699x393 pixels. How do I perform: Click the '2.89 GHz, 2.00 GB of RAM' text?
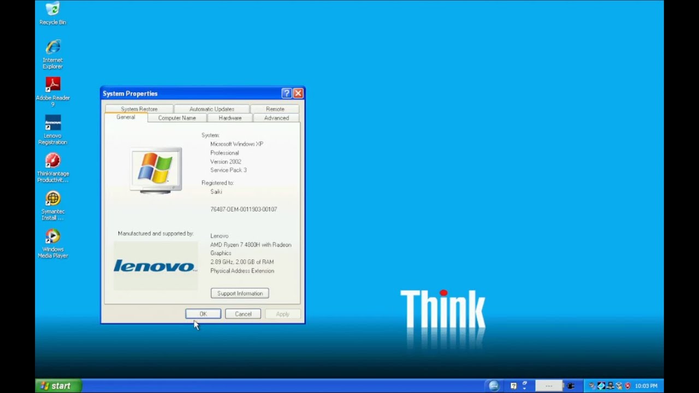[x=242, y=262]
